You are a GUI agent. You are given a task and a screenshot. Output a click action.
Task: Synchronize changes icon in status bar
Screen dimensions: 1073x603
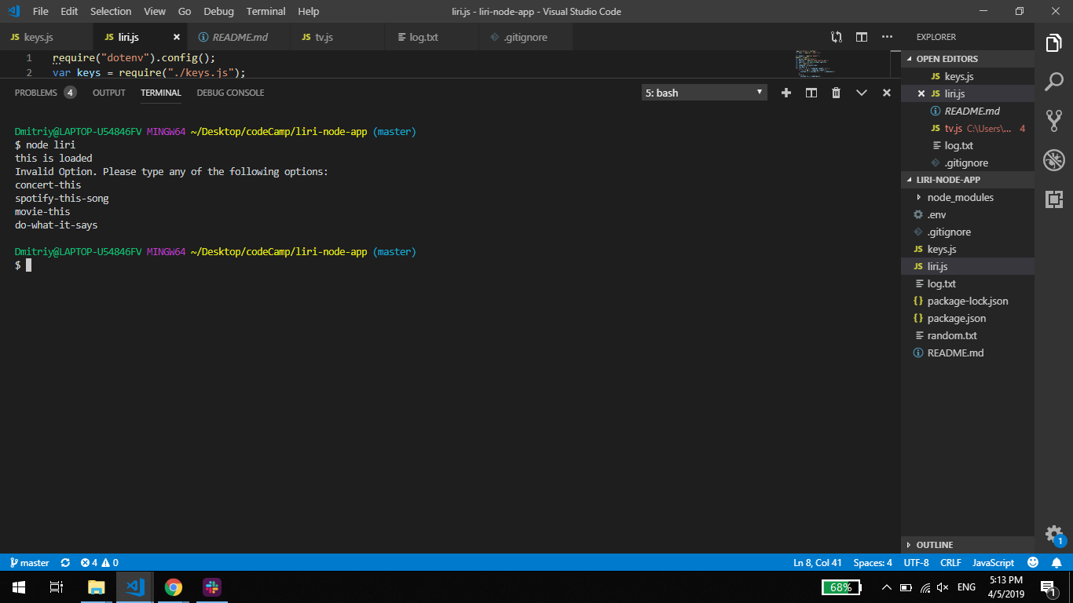click(65, 563)
